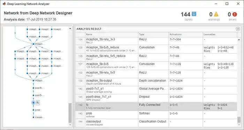This screenshot has width=244, height=130.
Task: Select the pool5-7x7_s1 Global Average Pooling row
Action: 156,90
